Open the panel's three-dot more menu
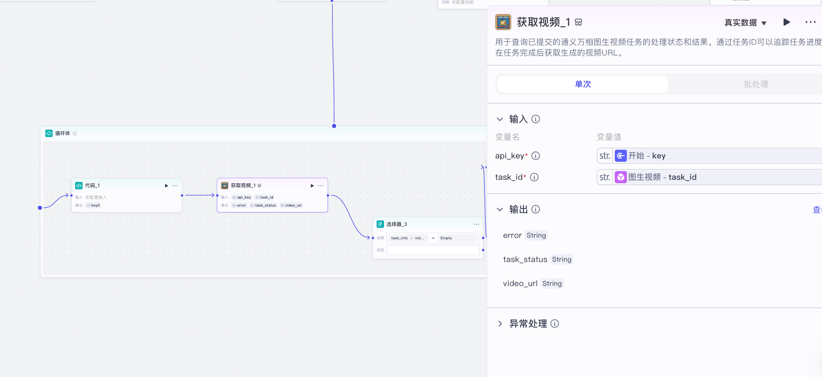 810,22
